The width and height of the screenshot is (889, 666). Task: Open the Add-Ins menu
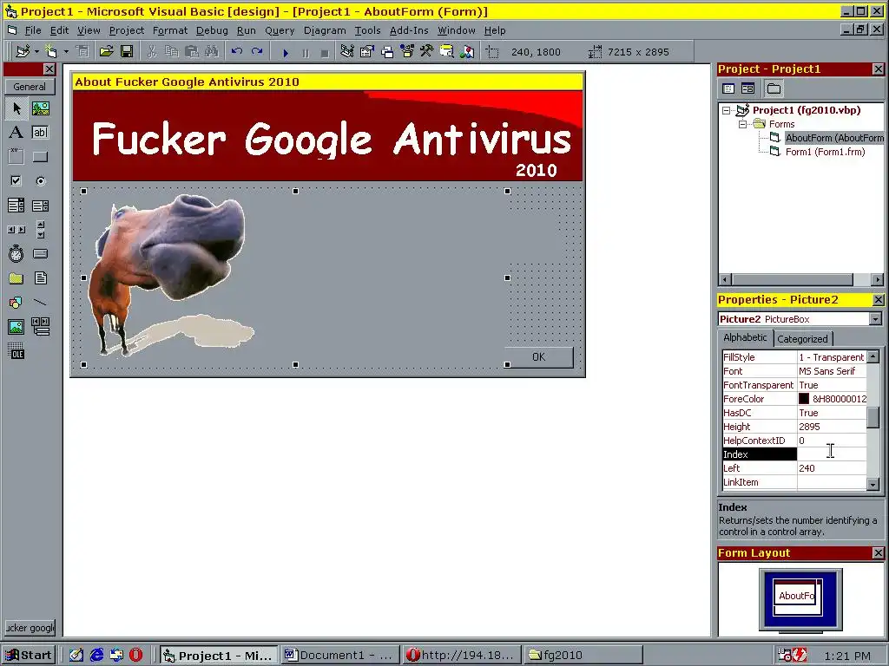[x=409, y=30]
